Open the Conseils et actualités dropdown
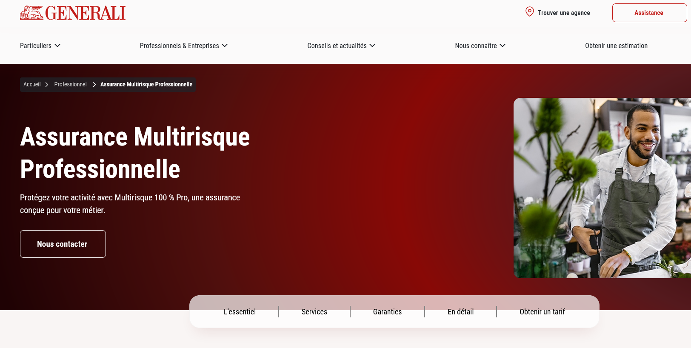This screenshot has width=691, height=348. (341, 46)
